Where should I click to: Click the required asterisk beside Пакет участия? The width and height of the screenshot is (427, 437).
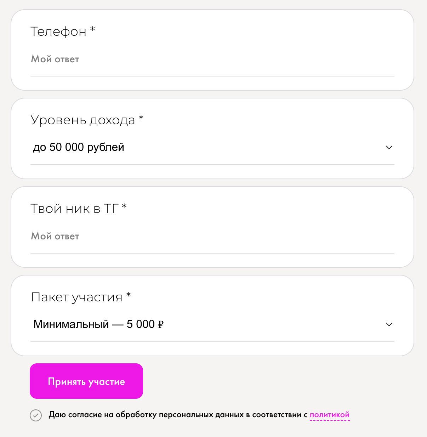pos(129,295)
